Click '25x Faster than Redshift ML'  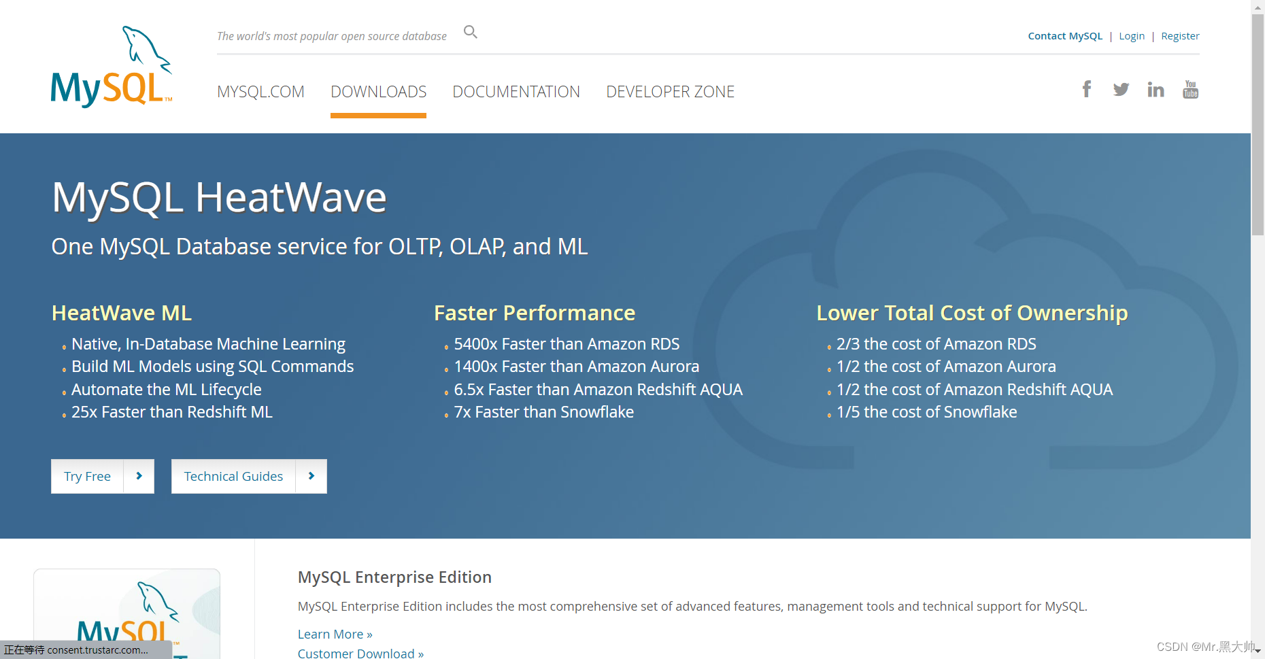[x=171, y=412]
